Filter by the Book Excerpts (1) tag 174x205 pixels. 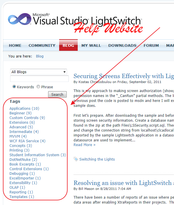coord(25,164)
